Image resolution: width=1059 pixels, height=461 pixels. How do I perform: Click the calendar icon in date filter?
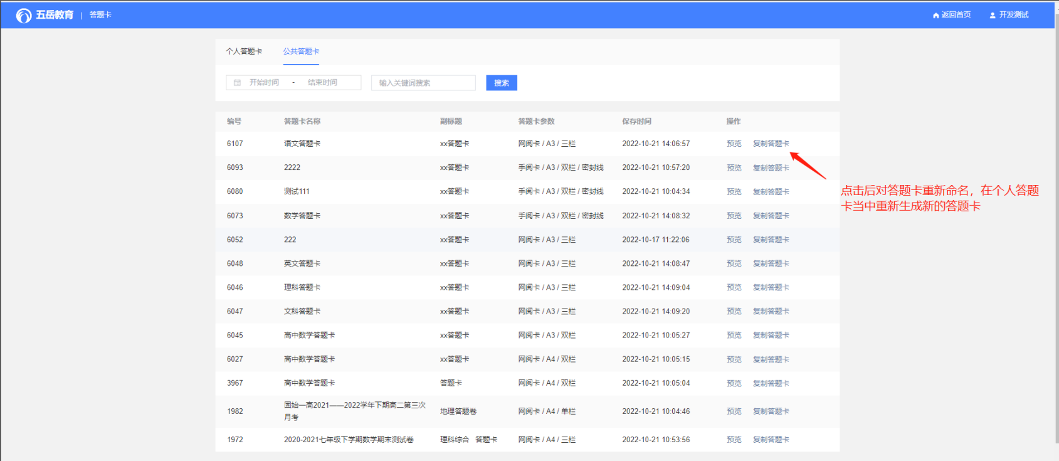pyautogui.click(x=237, y=83)
